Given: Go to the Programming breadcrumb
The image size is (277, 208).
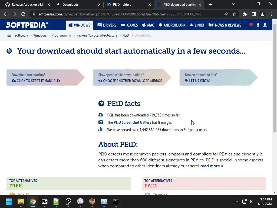Looking at the screenshot, I should point(61,35).
